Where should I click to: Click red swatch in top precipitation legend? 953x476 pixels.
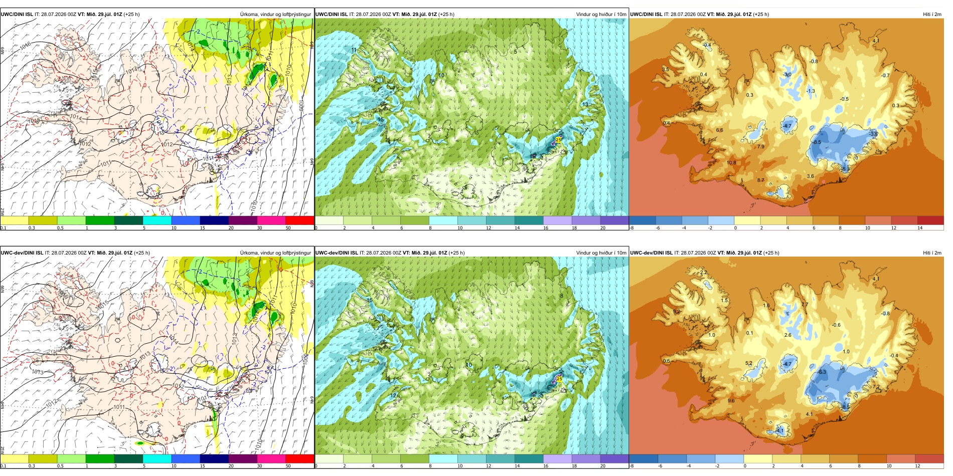[300, 220]
